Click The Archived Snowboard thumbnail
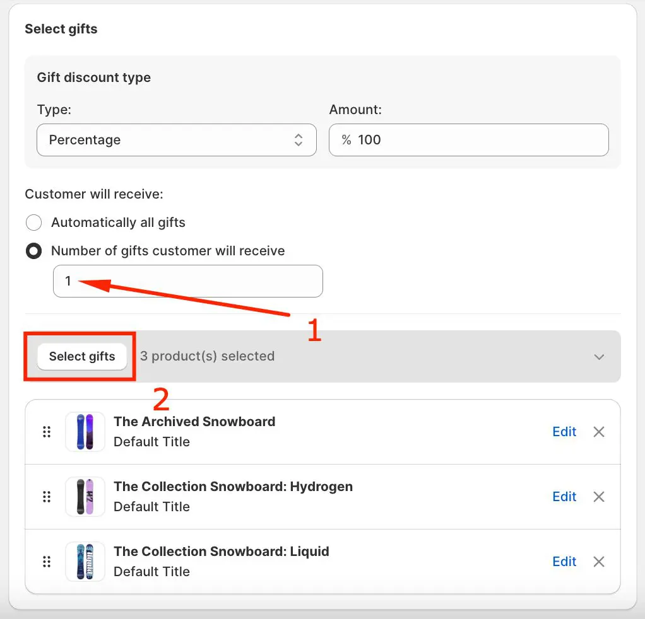This screenshot has width=645, height=619. coord(85,432)
